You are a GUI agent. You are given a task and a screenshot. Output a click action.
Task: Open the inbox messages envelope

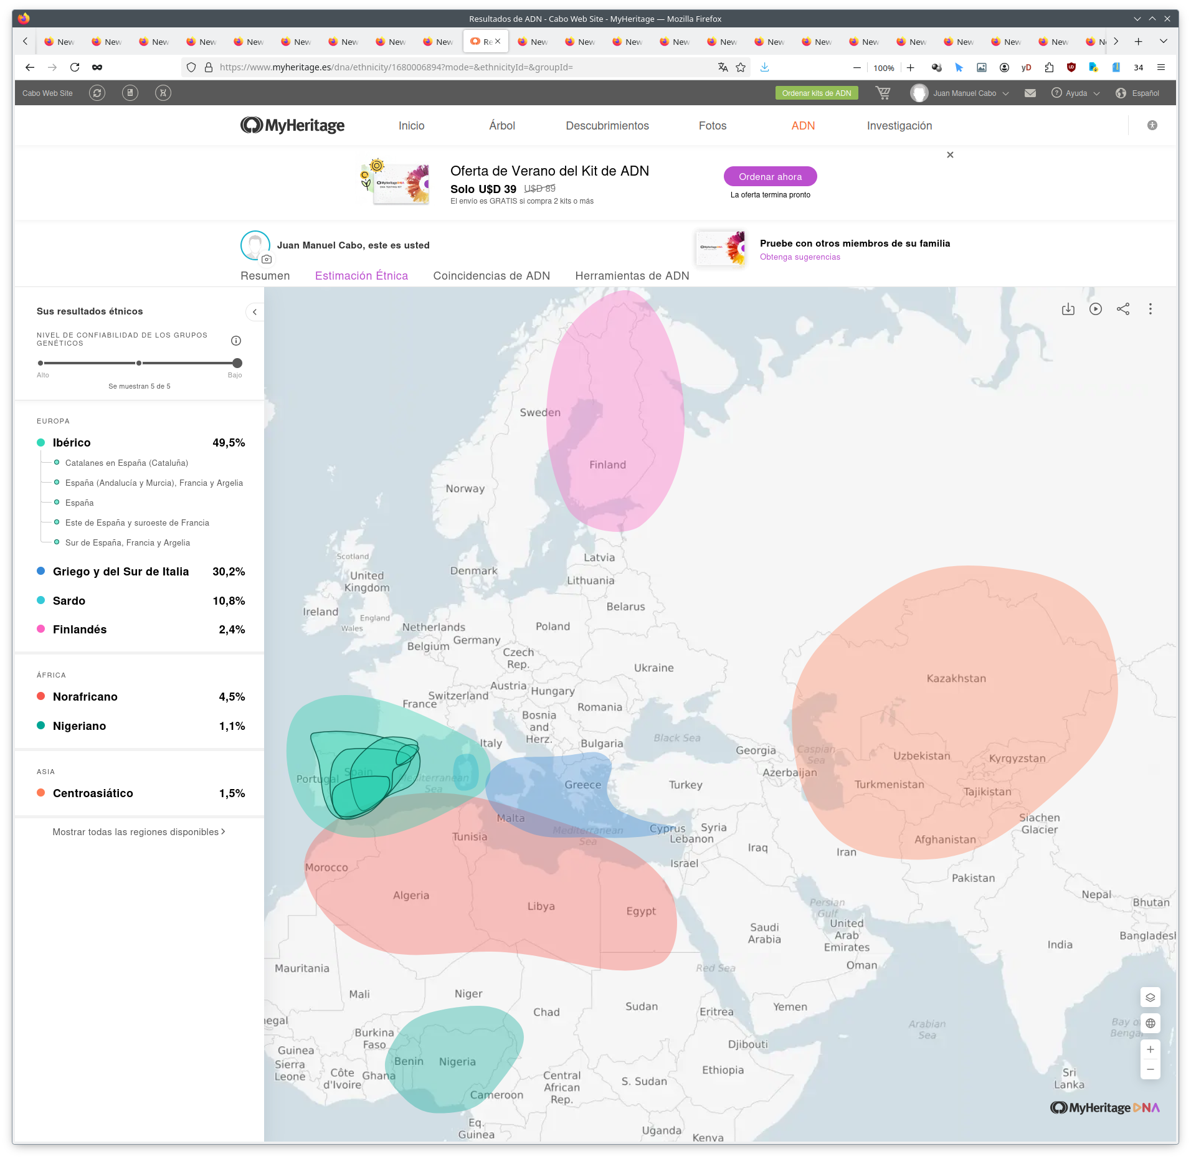pos(1030,93)
